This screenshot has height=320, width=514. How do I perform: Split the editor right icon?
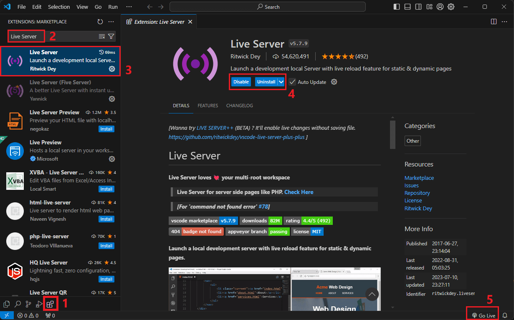(x=494, y=22)
